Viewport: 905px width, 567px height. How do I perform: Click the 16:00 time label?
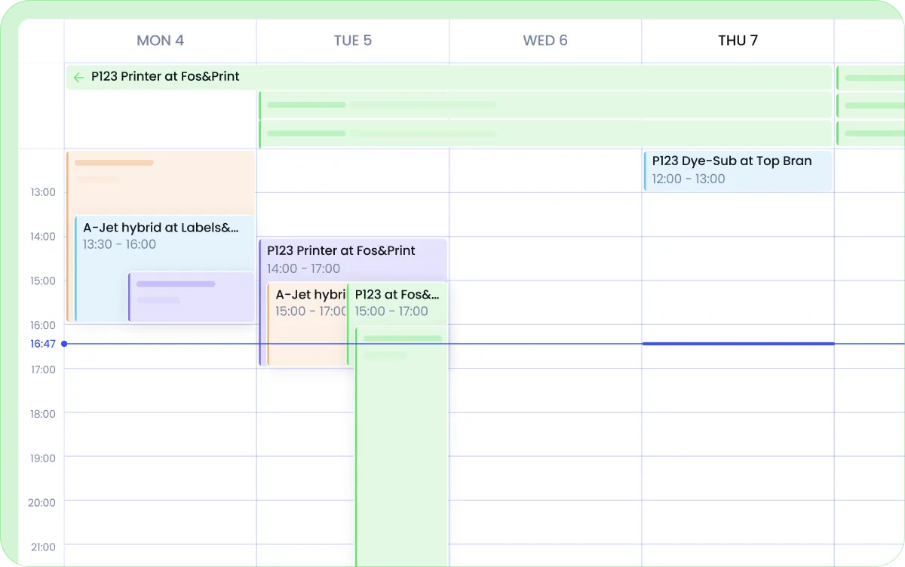pos(43,326)
